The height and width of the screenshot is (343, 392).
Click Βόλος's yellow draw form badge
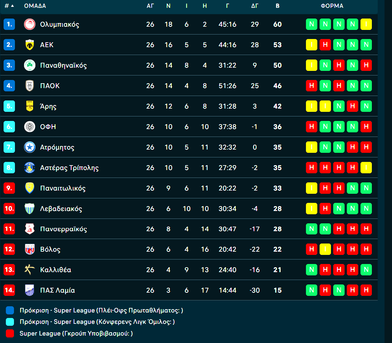click(x=325, y=249)
